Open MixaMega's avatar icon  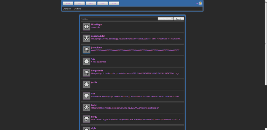click(x=86, y=27)
